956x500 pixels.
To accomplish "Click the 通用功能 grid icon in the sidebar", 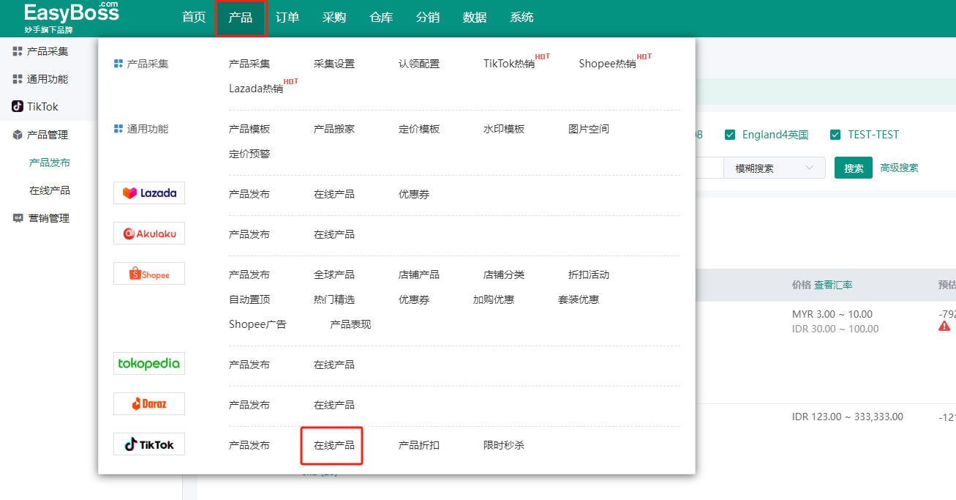I will tap(18, 79).
